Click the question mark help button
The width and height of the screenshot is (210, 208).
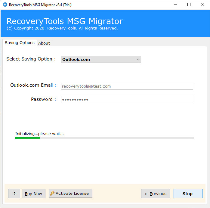[14, 194]
